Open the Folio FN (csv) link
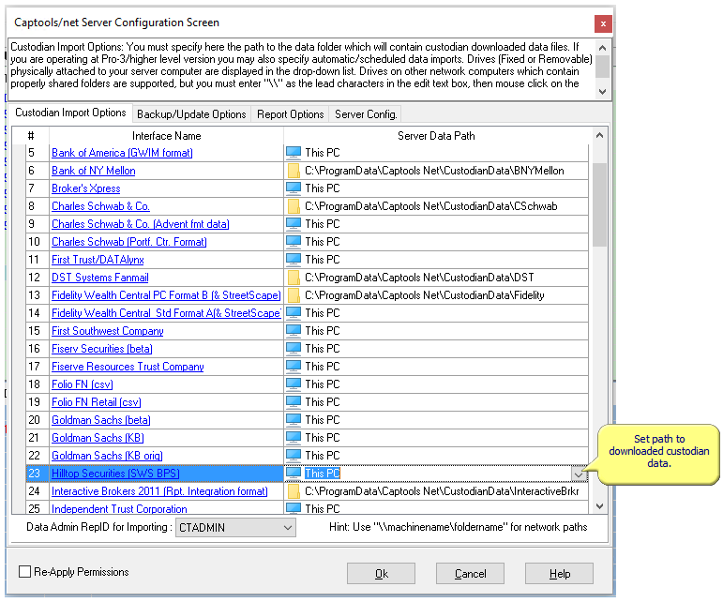Screen dimensions: 723x602 pos(83,384)
